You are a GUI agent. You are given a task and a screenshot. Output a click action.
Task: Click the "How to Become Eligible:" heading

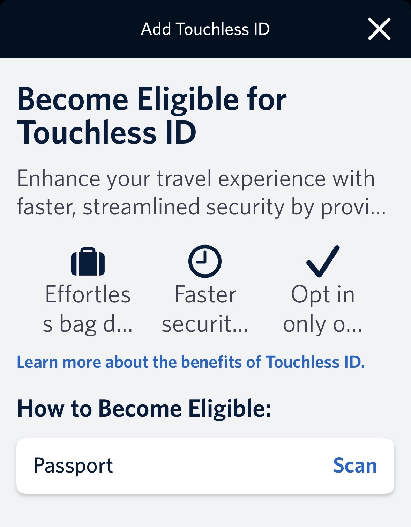click(144, 408)
